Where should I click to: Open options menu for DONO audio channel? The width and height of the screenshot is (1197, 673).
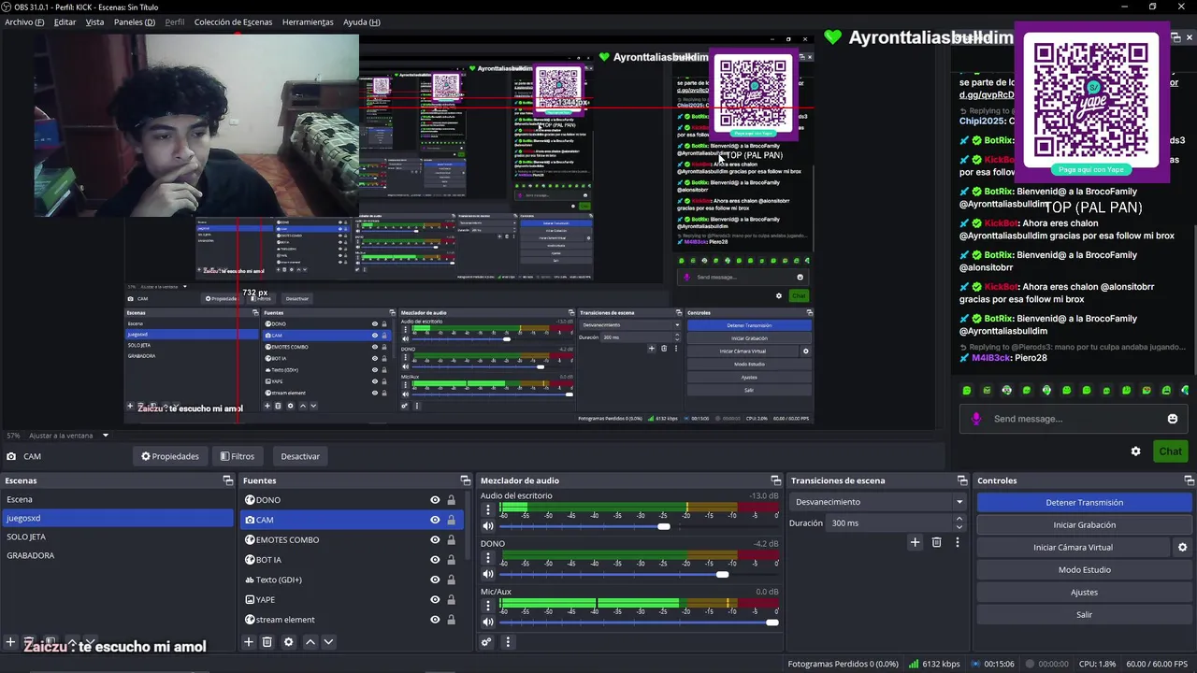[x=487, y=558]
